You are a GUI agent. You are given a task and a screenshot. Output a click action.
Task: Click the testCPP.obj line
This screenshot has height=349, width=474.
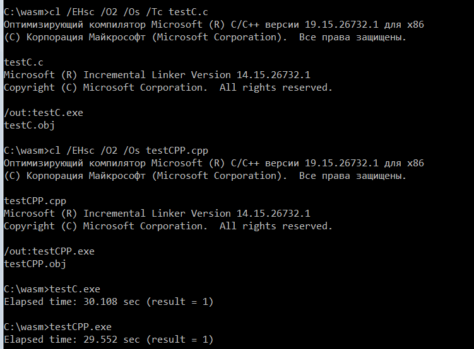point(35,264)
